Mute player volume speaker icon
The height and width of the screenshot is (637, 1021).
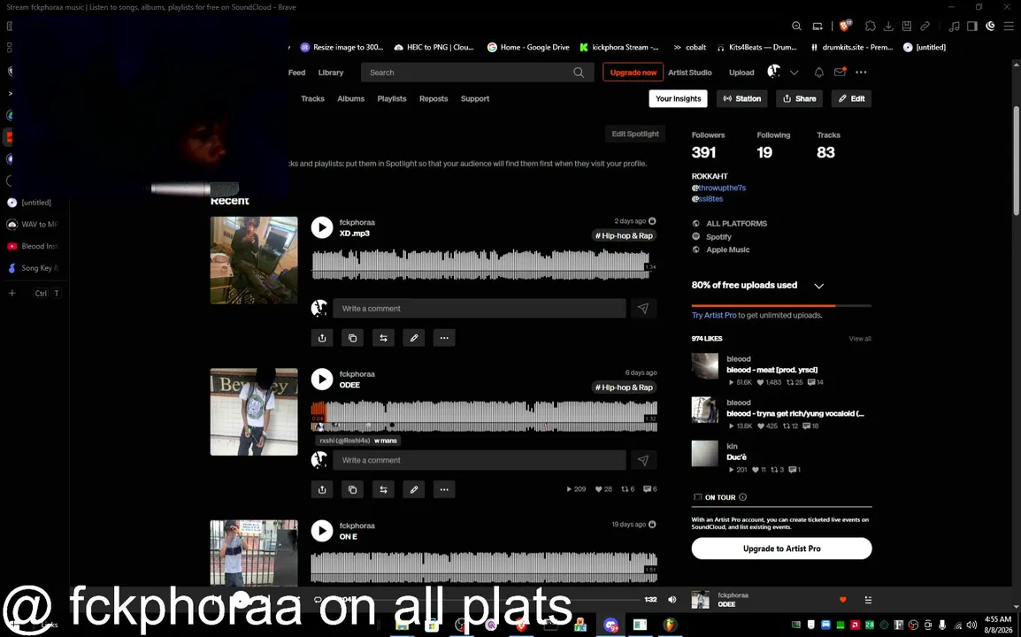[x=672, y=600]
